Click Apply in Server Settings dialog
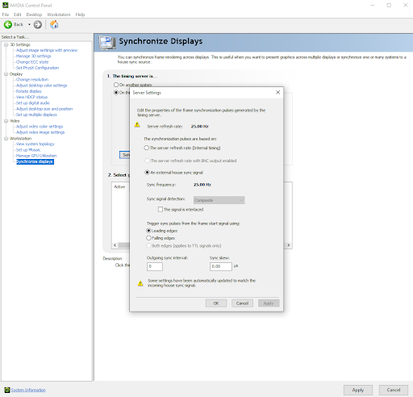Image resolution: width=413 pixels, height=397 pixels. point(269,303)
